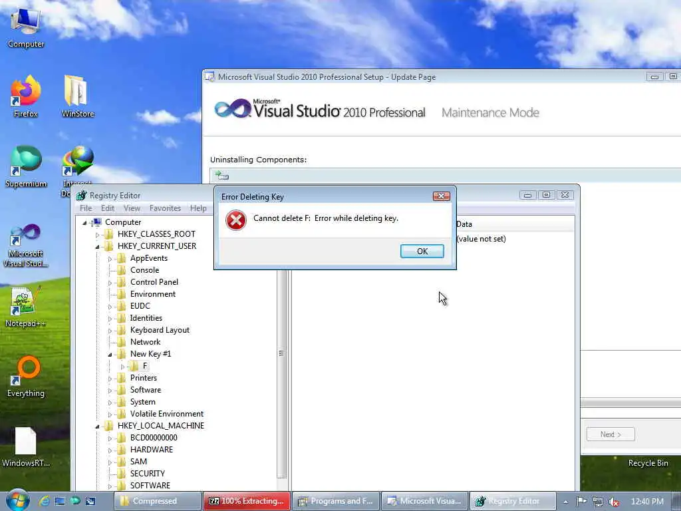Collapse the HKEY_LOCAL_MACHINE node
The height and width of the screenshot is (511, 681).
coord(97,426)
